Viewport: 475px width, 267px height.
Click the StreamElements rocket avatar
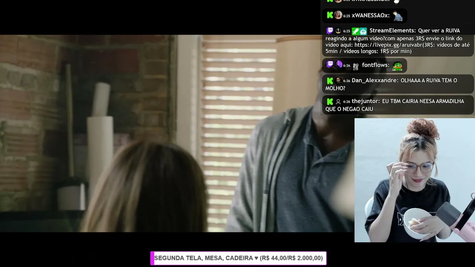point(338,31)
